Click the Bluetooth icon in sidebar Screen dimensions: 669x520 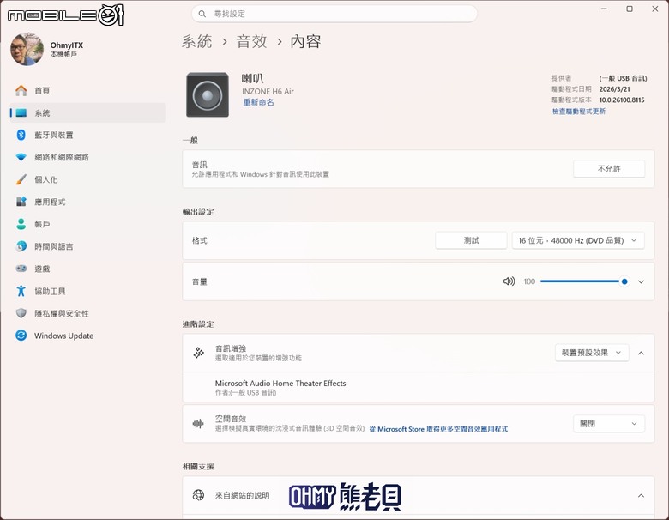coord(21,135)
